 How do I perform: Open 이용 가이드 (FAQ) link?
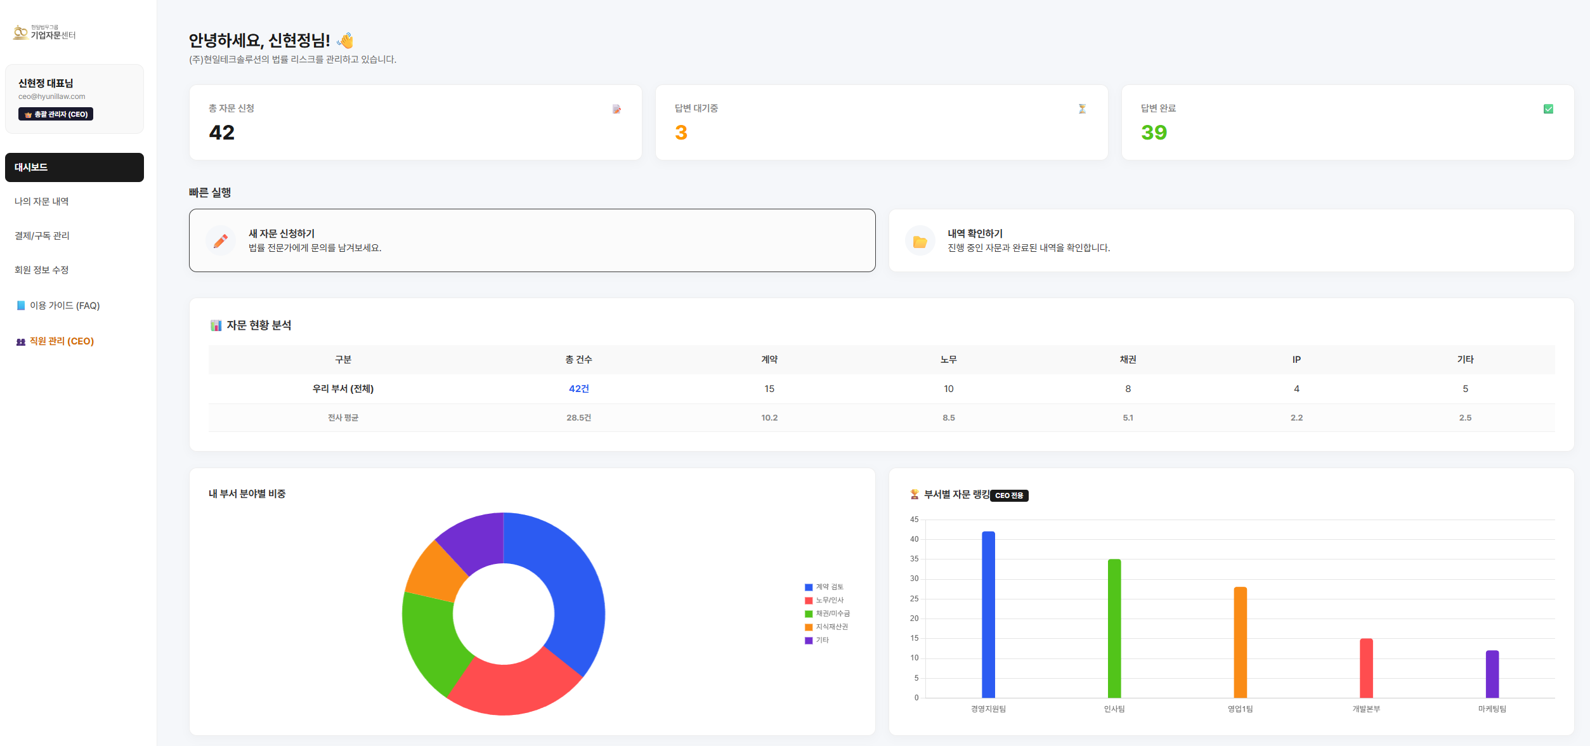coord(58,306)
